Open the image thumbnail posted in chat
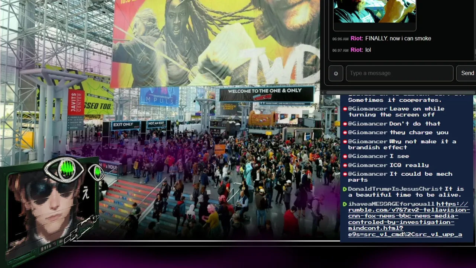 [x=374, y=12]
